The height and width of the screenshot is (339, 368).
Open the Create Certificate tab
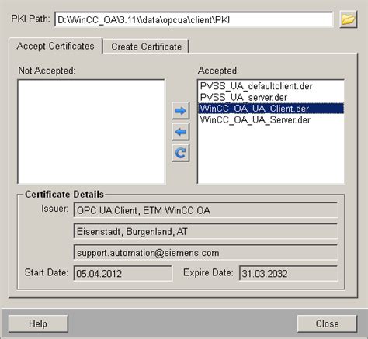pos(146,47)
